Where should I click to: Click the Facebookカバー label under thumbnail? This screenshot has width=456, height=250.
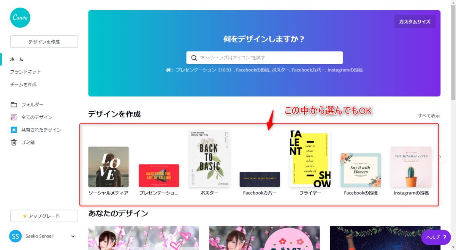[260, 193]
